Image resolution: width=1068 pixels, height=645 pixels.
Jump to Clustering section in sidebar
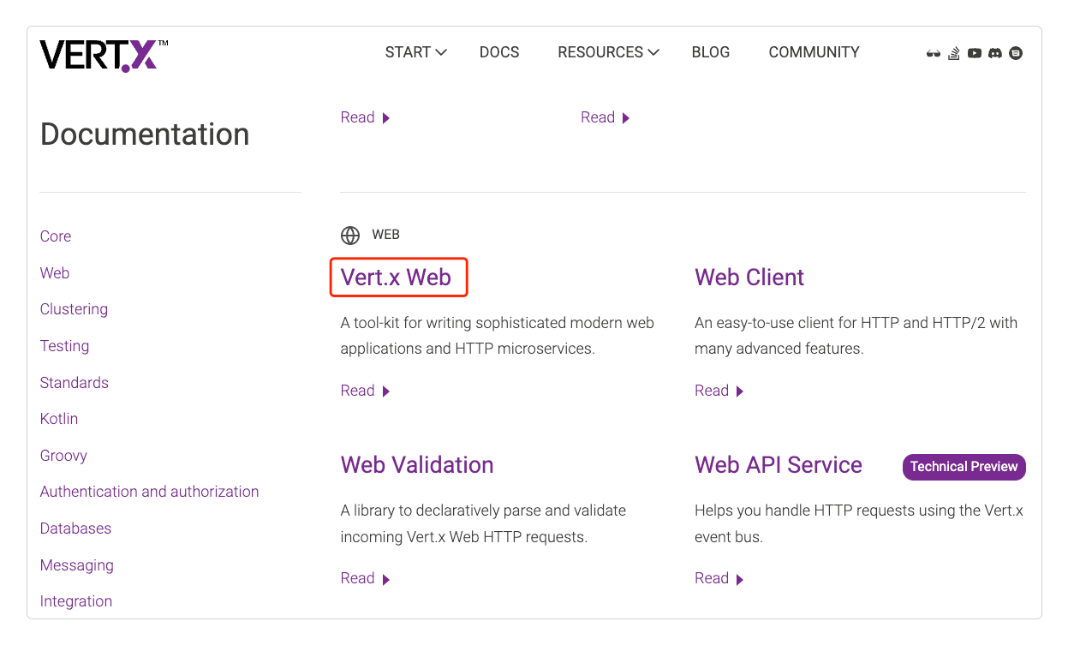click(x=74, y=309)
